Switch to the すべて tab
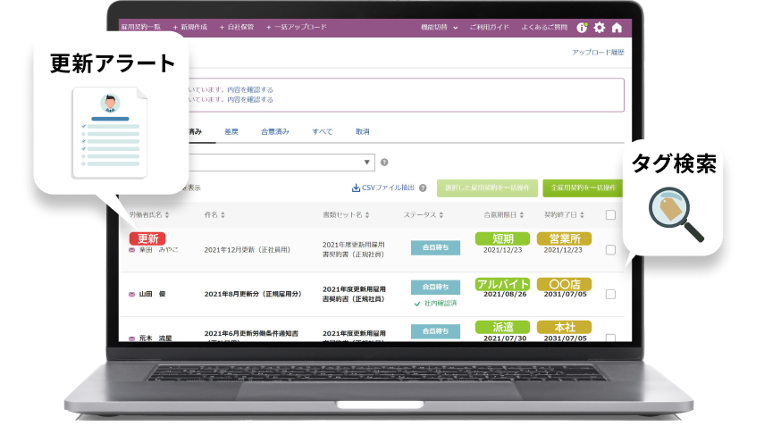The height and width of the screenshot is (426, 764). (x=322, y=131)
